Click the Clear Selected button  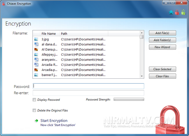pos(162,69)
